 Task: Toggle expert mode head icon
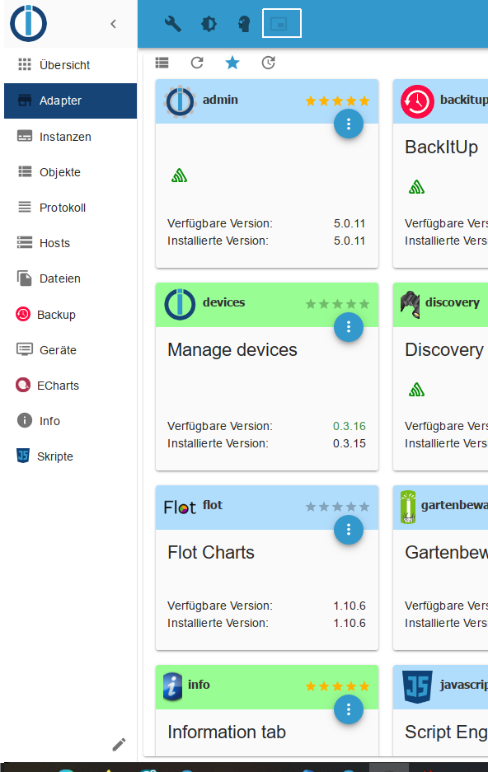click(x=244, y=24)
